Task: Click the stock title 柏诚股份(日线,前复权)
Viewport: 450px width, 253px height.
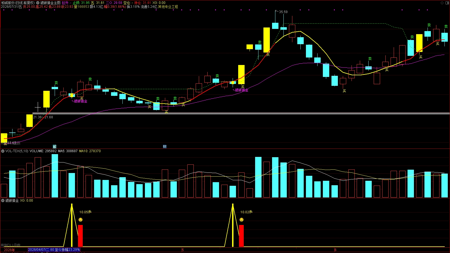Action: [18, 3]
